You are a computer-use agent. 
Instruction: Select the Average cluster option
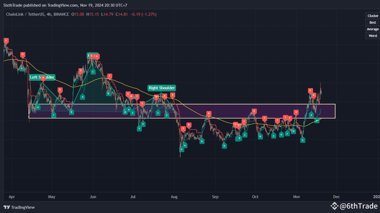(373, 29)
